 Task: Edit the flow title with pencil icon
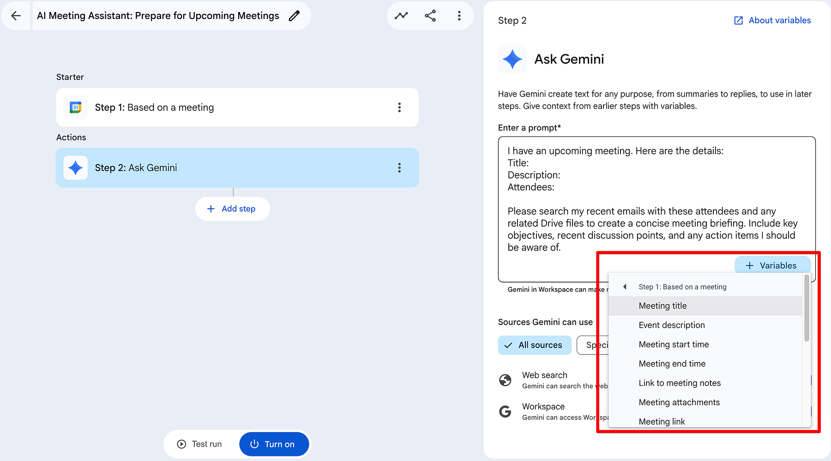coord(294,16)
